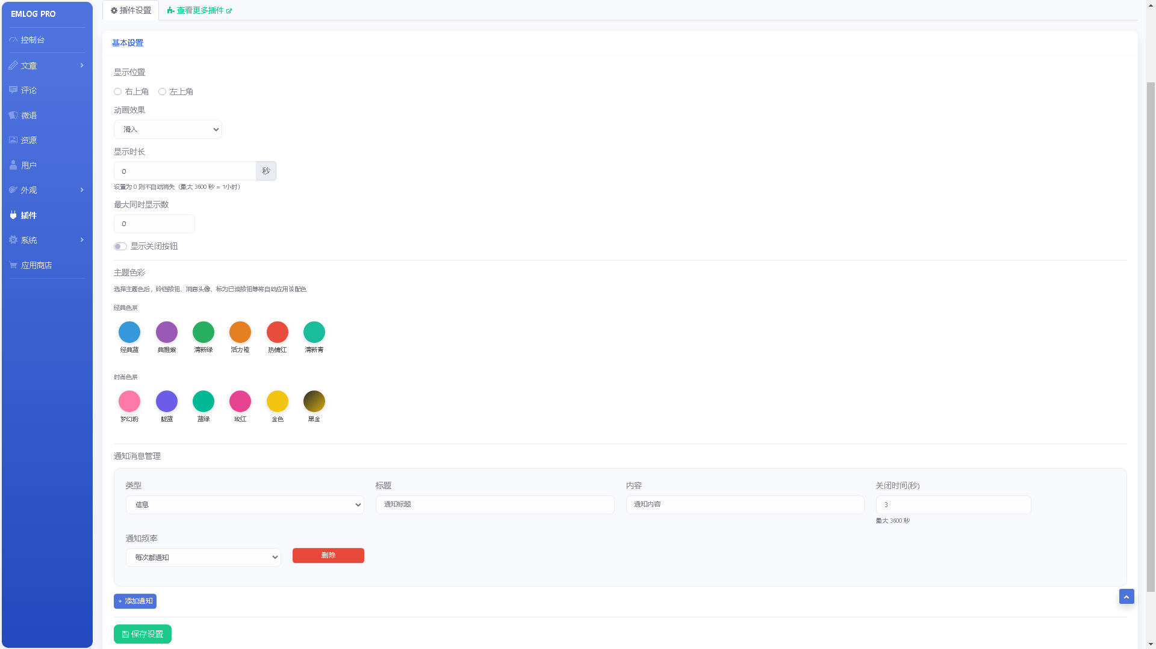Toggle the 显示关闭按钮 switch
Viewport: 1156px width, 649px height.
coord(120,246)
